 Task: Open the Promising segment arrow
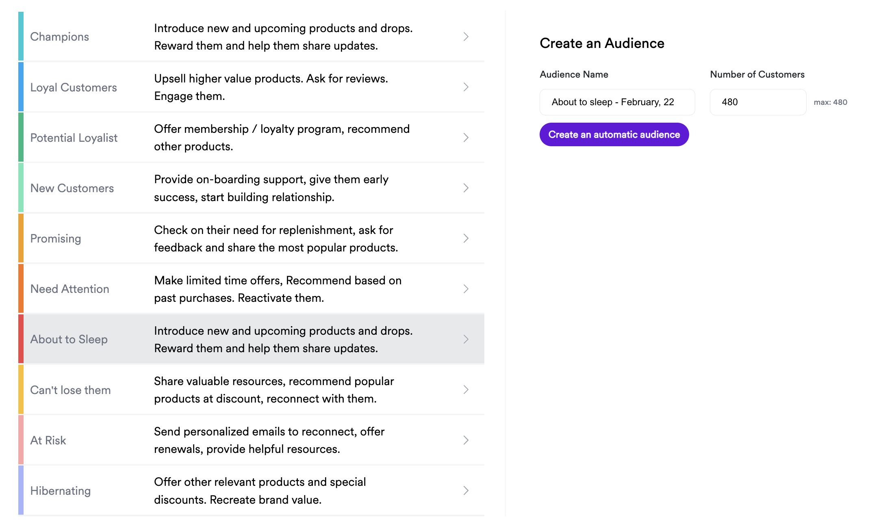(466, 238)
